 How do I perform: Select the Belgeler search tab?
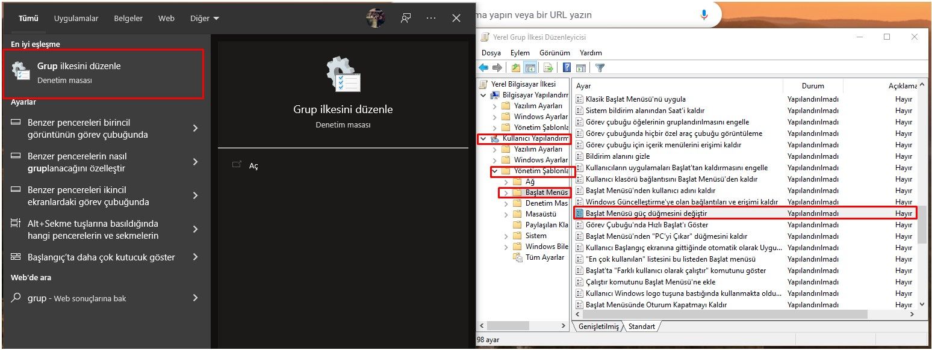click(128, 18)
